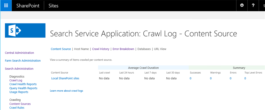Viewport: 265px width, 110px height.
Task: Click Learn more about crawl logs
Action: point(67,91)
